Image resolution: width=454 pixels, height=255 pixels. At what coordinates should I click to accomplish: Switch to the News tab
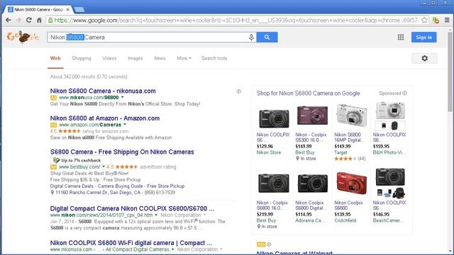[x=160, y=58]
